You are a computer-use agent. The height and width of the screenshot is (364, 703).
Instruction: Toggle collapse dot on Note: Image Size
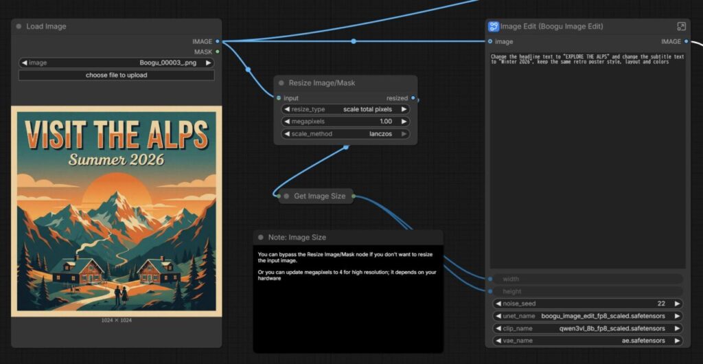[x=261, y=238]
